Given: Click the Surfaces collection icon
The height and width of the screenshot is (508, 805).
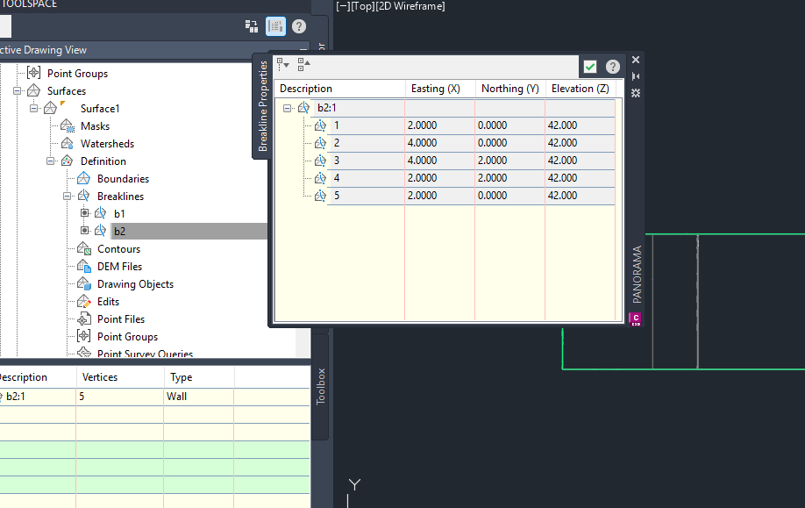Looking at the screenshot, I should [34, 90].
